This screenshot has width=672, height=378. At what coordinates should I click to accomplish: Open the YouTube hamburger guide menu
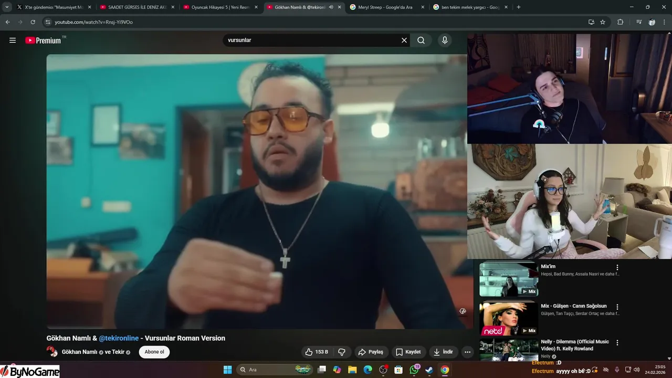point(13,40)
